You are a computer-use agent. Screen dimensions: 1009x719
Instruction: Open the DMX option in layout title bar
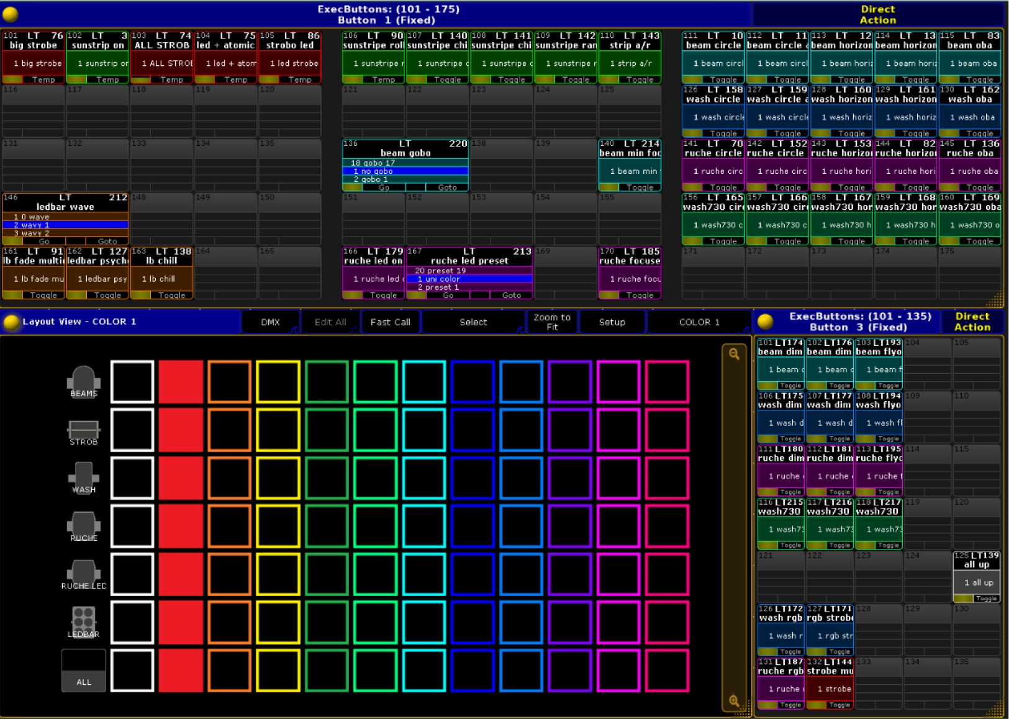(x=270, y=322)
